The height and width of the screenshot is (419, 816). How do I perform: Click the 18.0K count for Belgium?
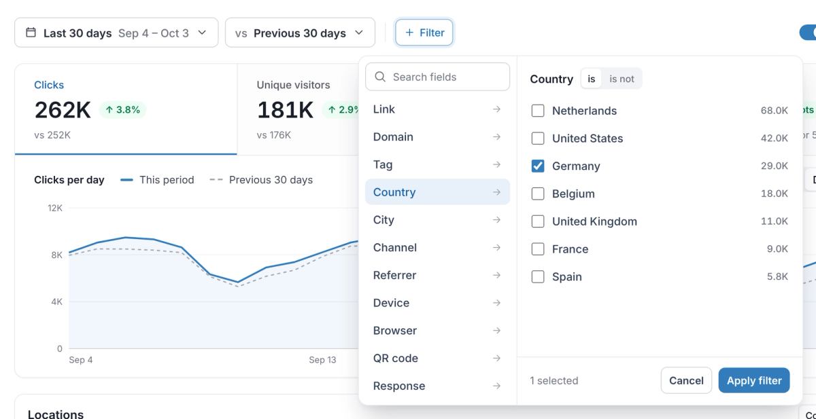tap(775, 194)
